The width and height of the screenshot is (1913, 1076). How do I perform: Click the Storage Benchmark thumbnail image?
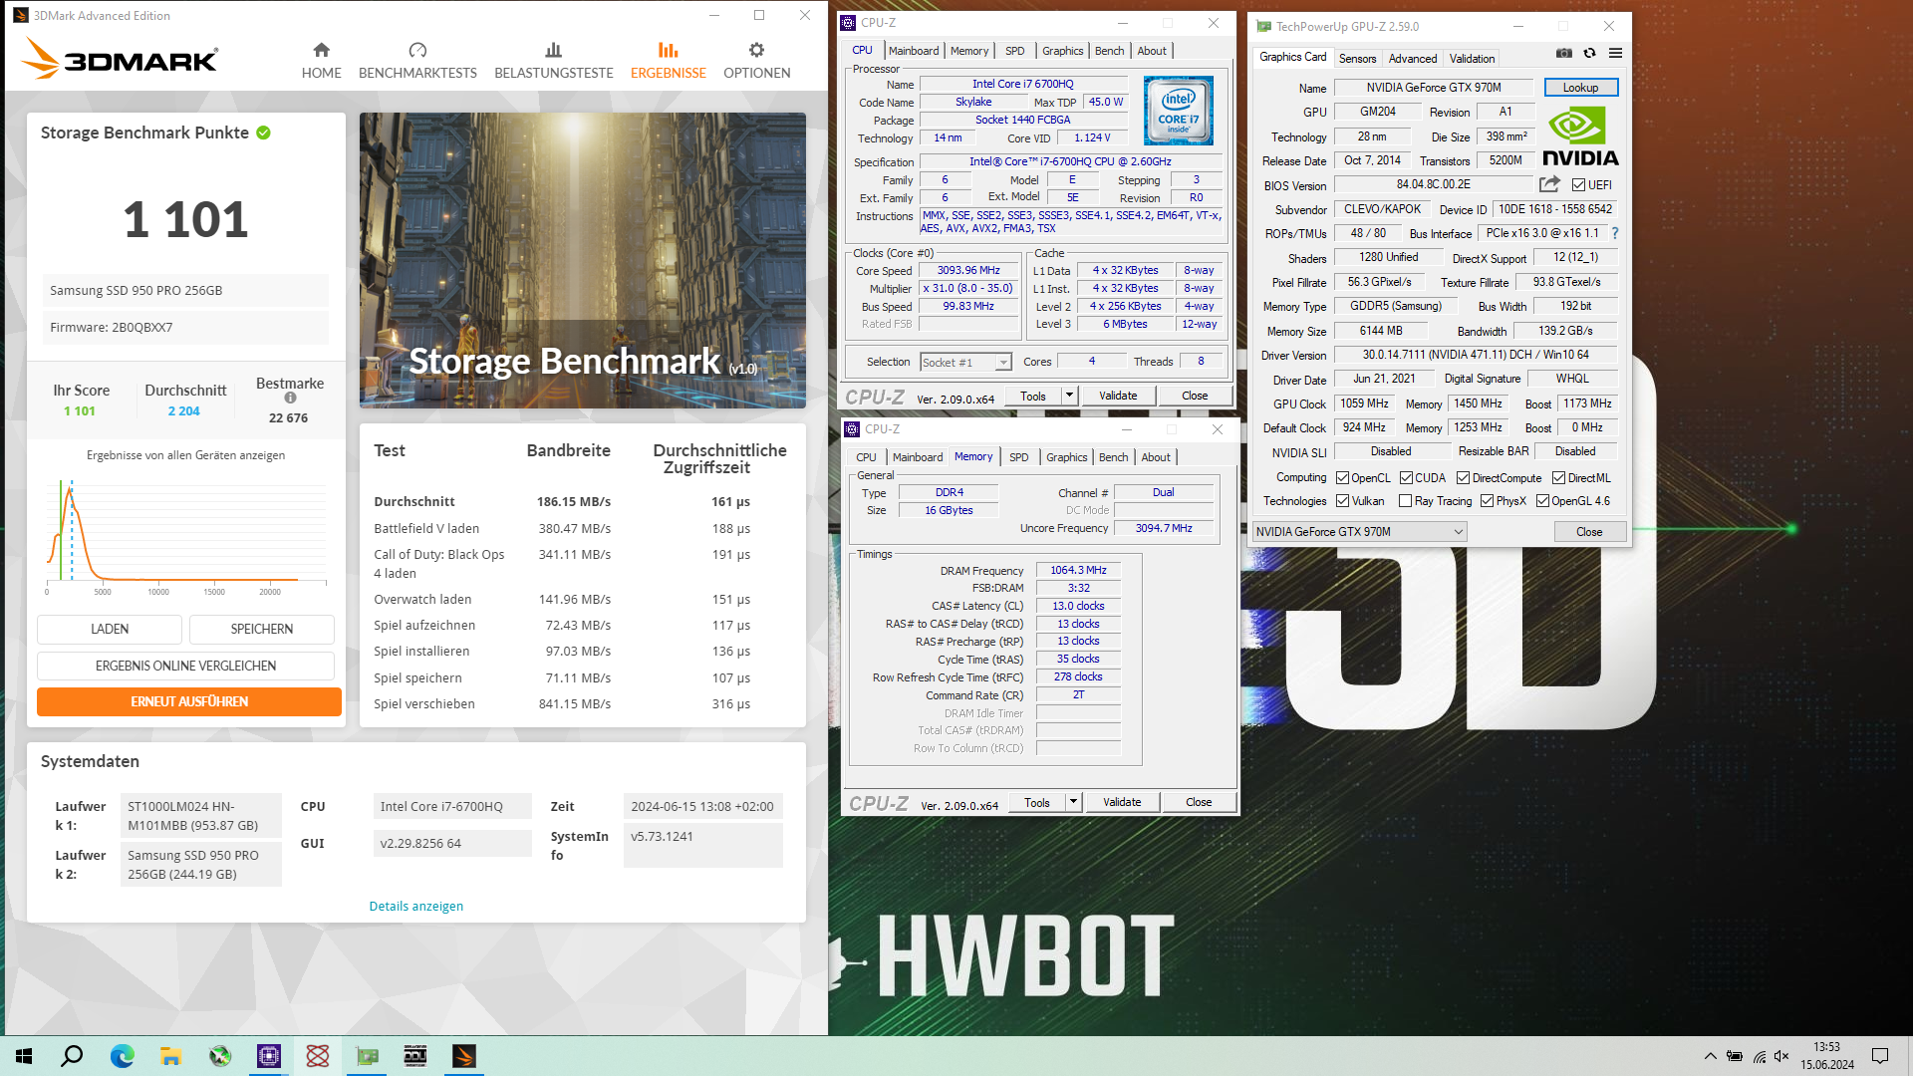tap(583, 260)
